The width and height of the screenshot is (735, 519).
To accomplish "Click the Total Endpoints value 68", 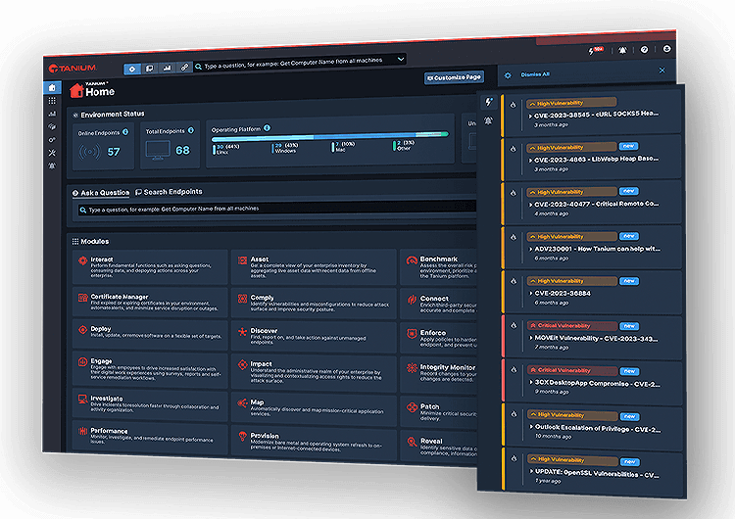I will [182, 151].
